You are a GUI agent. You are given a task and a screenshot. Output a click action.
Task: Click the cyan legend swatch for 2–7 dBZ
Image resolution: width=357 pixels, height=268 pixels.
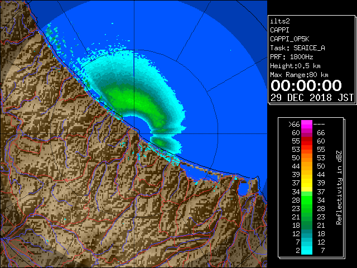(306, 250)
